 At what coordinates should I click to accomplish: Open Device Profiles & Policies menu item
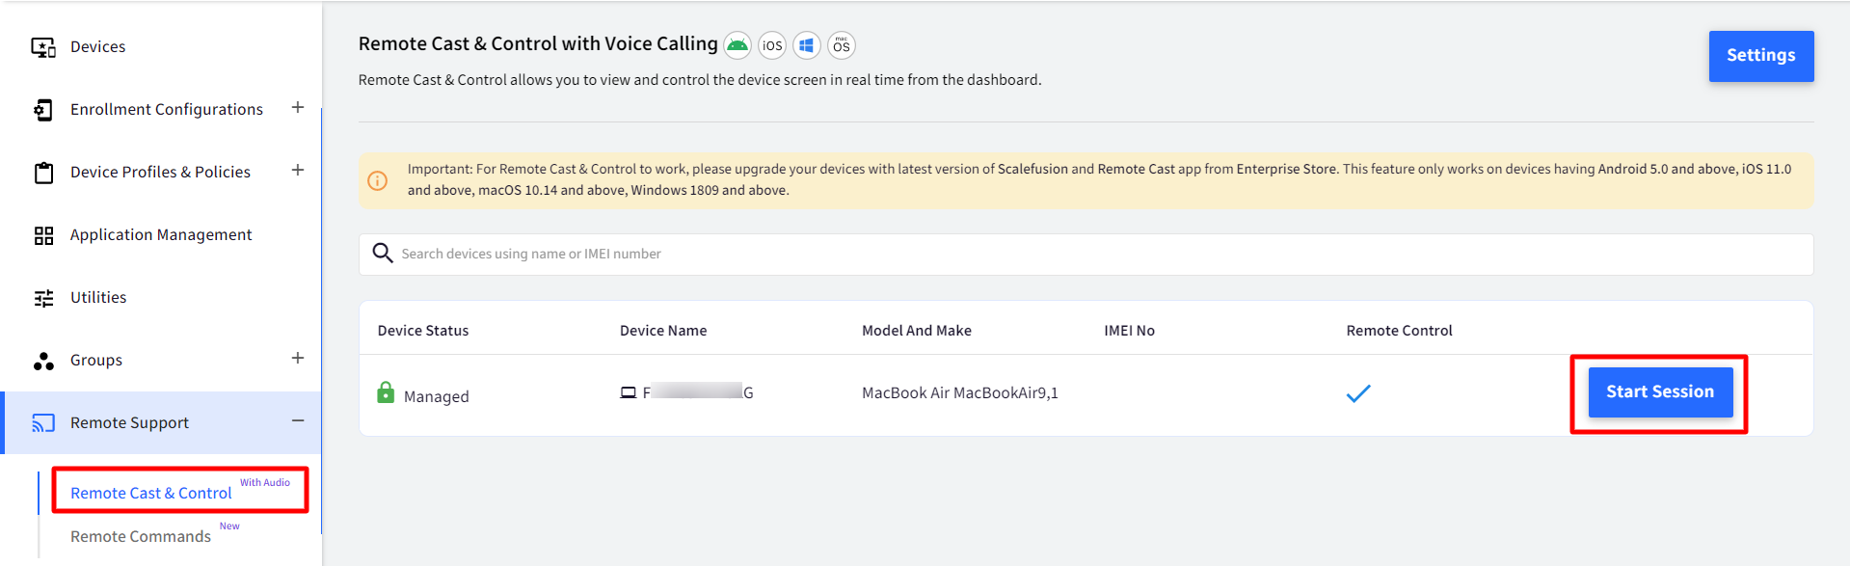click(160, 172)
